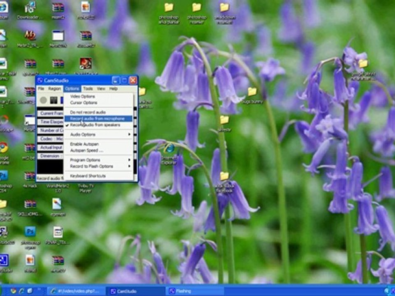
Task: Select Record audio from microphone
Action: tap(98, 118)
